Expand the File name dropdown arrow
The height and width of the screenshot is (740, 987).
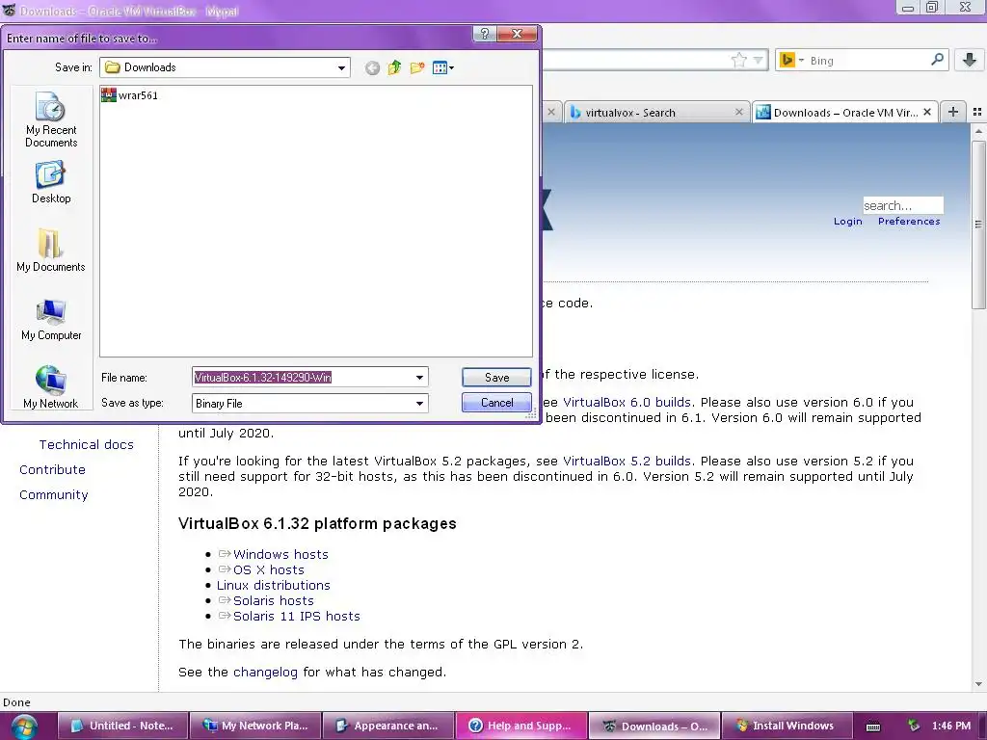click(x=419, y=378)
